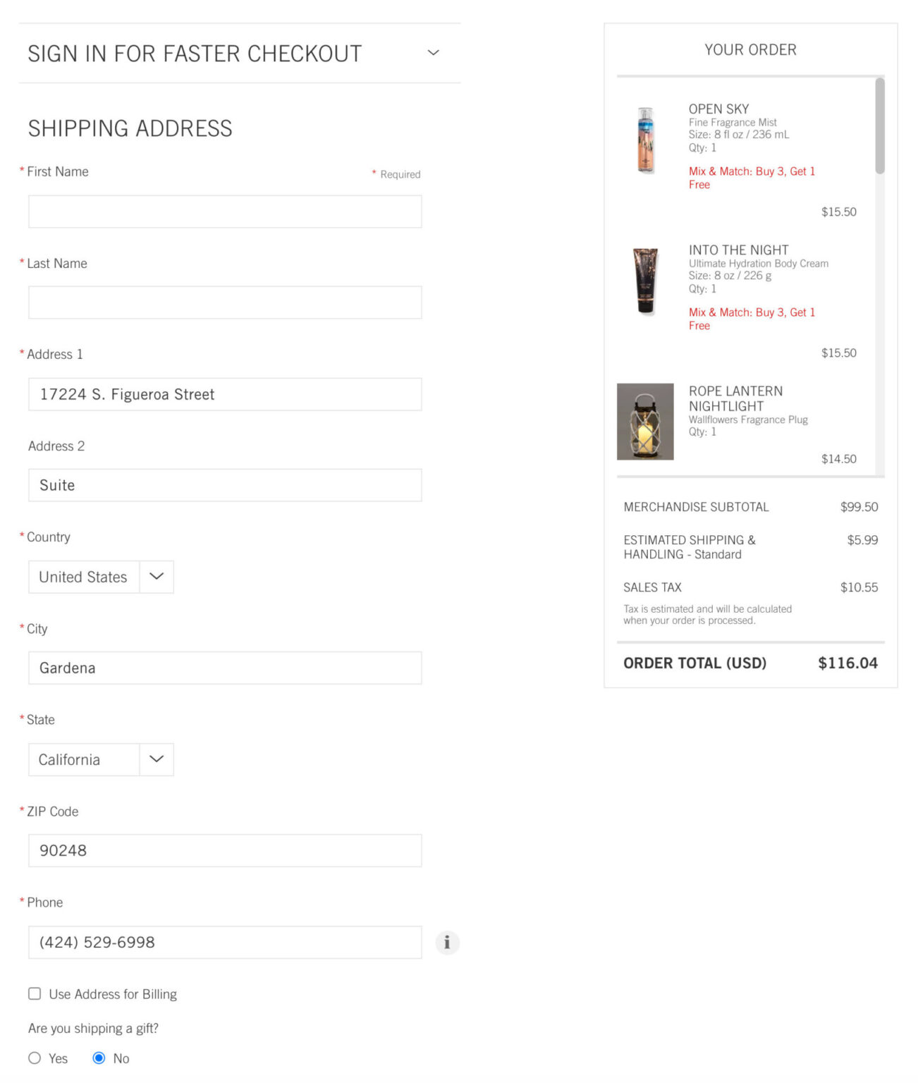Click the First Name field
The width and height of the screenshot is (918, 1083).
click(225, 212)
